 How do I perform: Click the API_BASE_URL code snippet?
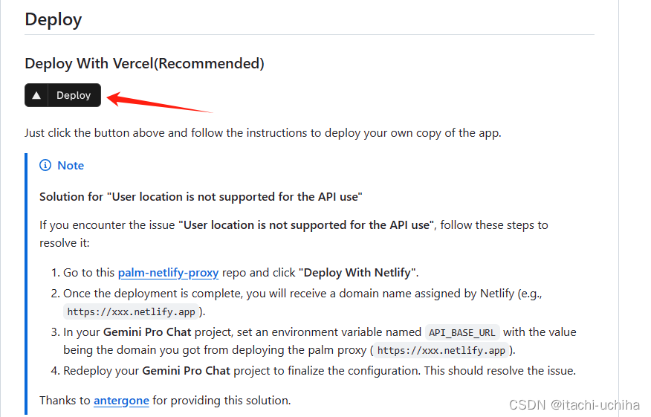[461, 332]
